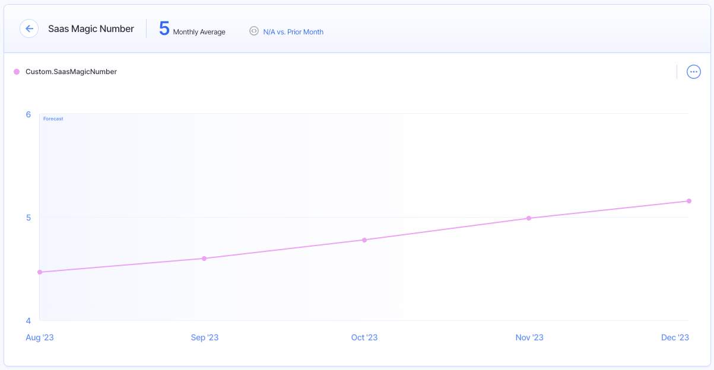
Task: Click the Oct '23 data point
Action: click(364, 240)
